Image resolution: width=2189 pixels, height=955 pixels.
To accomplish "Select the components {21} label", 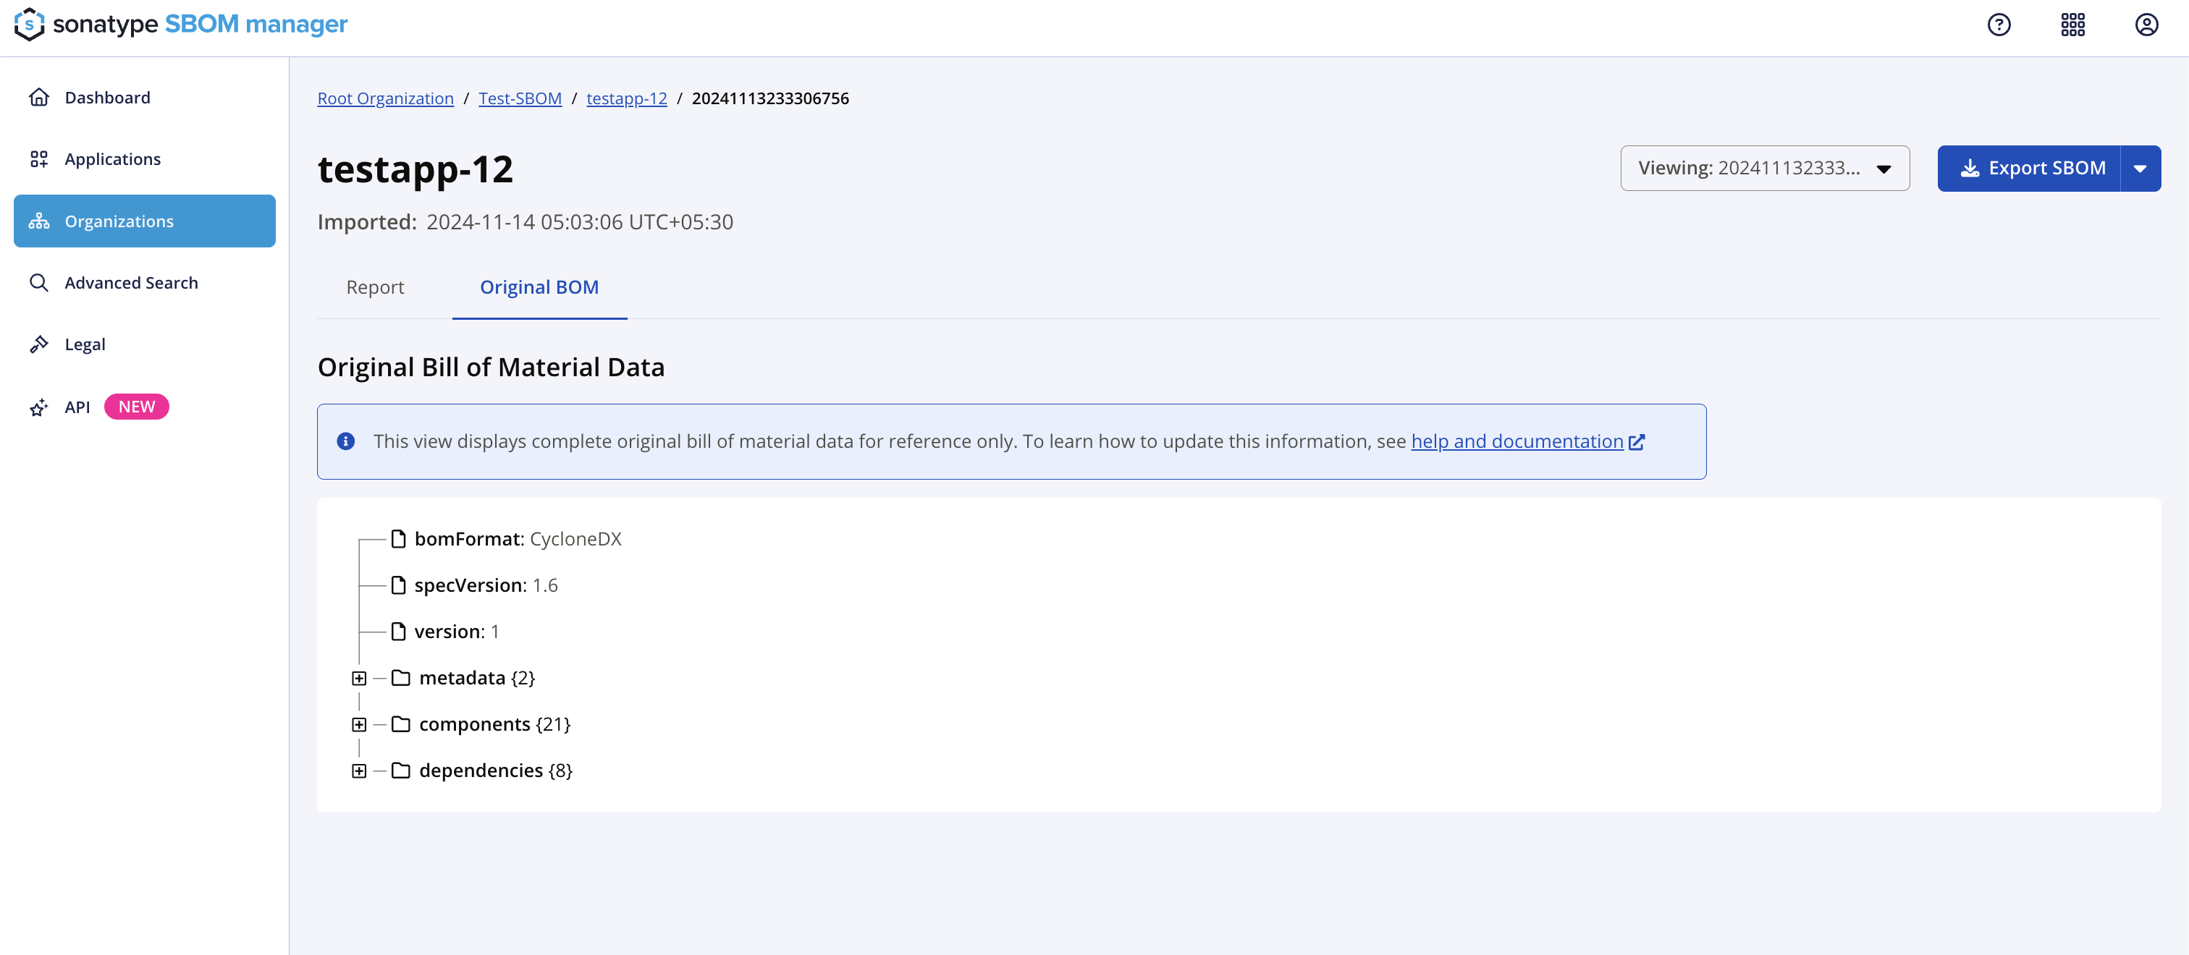I will (x=495, y=724).
